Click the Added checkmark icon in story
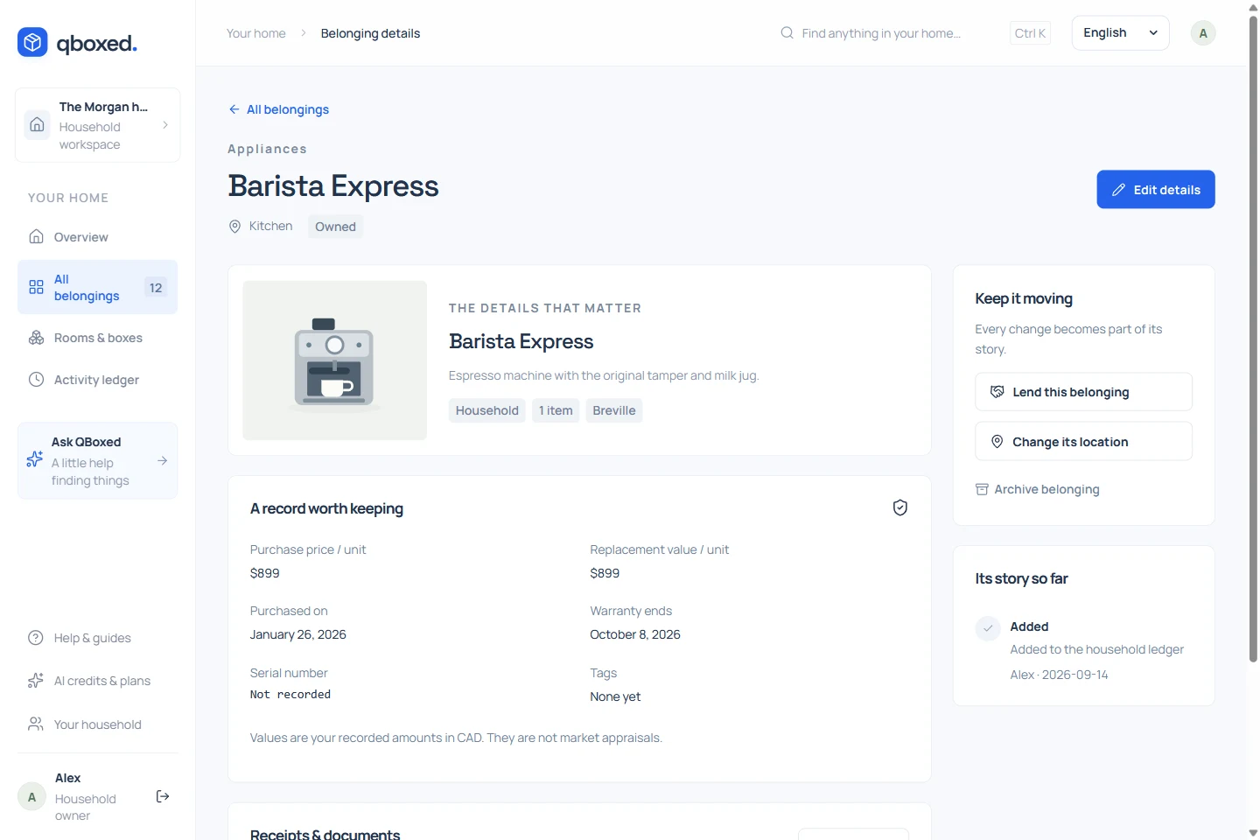Viewport: 1260px width, 840px height. point(988,628)
